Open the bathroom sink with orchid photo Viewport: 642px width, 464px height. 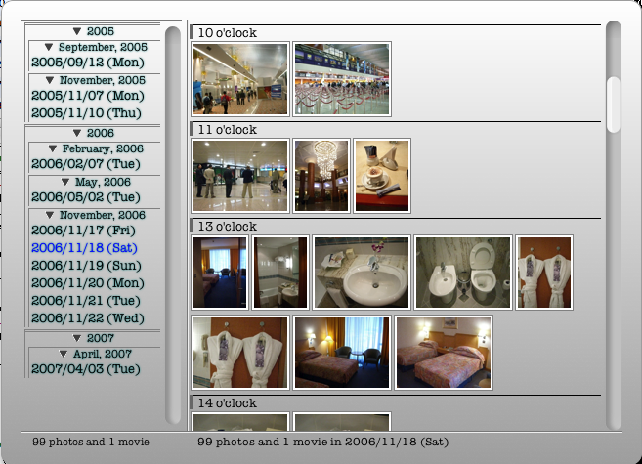pos(362,273)
